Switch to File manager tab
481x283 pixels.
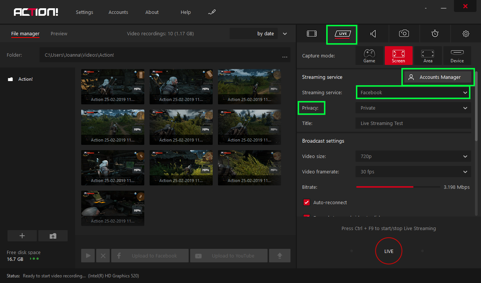(25, 34)
